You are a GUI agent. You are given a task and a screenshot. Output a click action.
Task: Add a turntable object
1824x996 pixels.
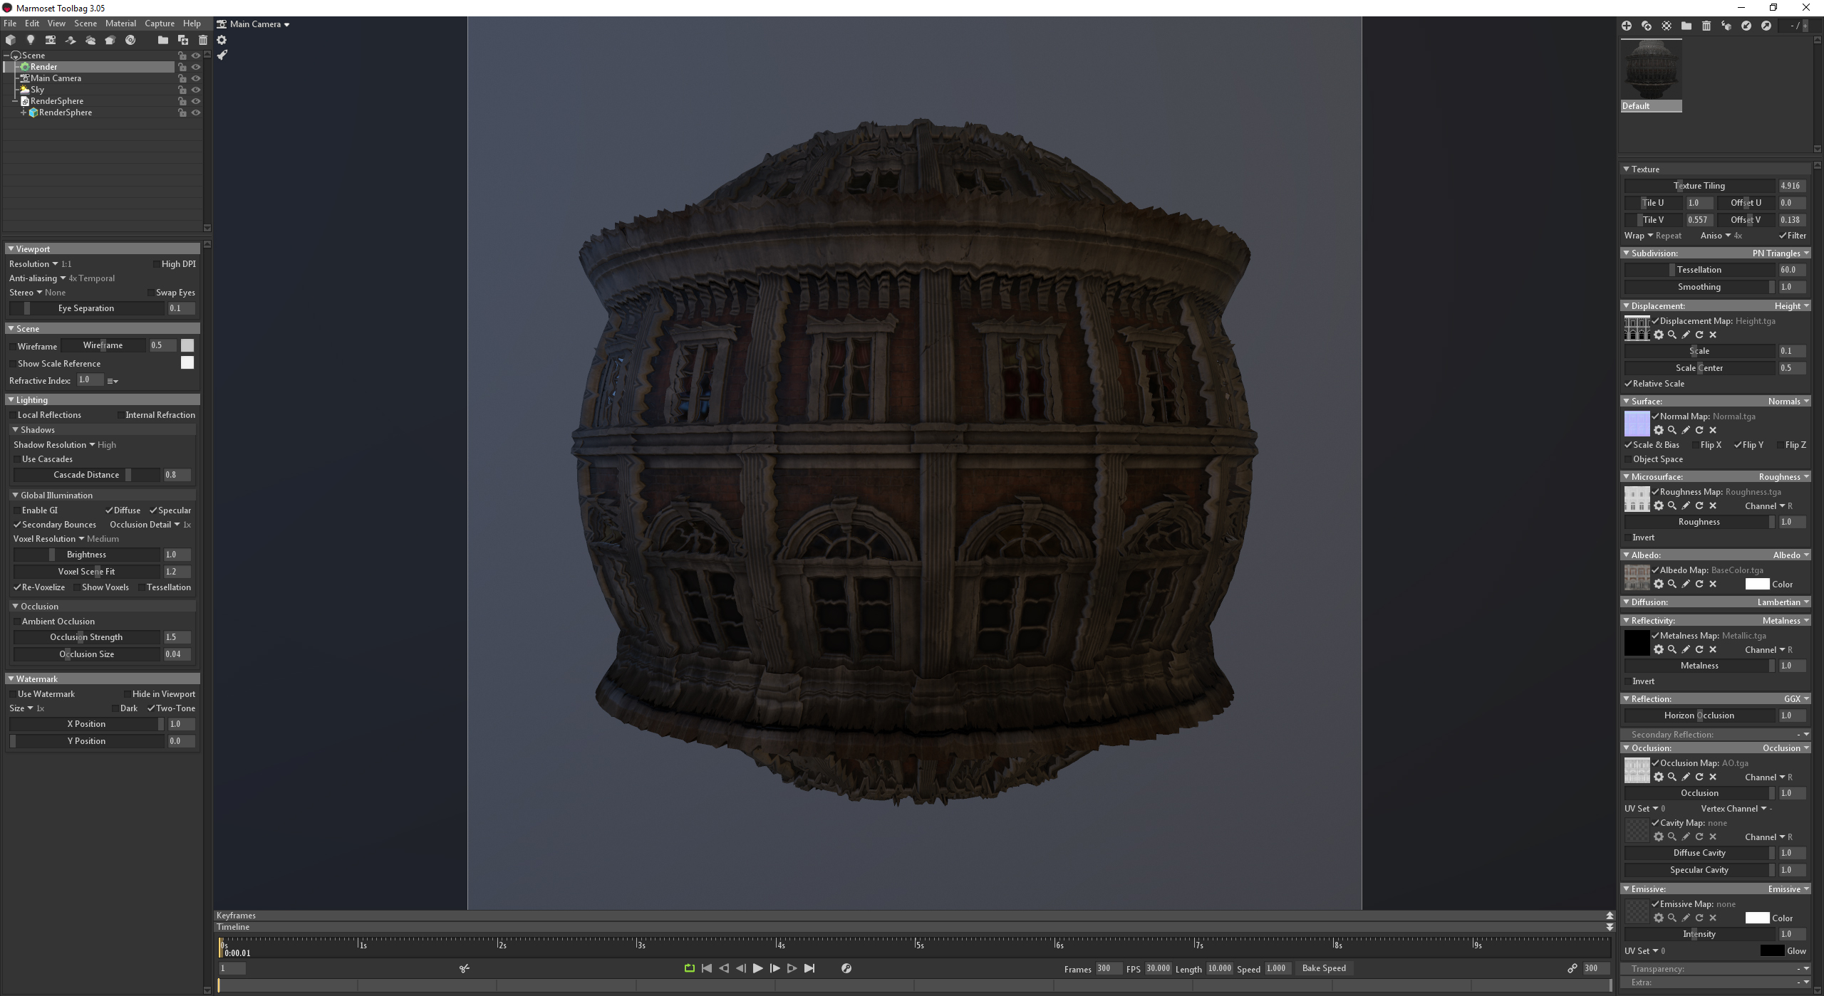coord(130,40)
